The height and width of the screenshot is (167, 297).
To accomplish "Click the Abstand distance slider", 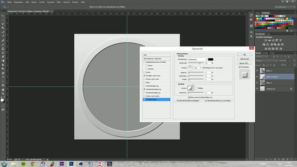I will click(196, 72).
